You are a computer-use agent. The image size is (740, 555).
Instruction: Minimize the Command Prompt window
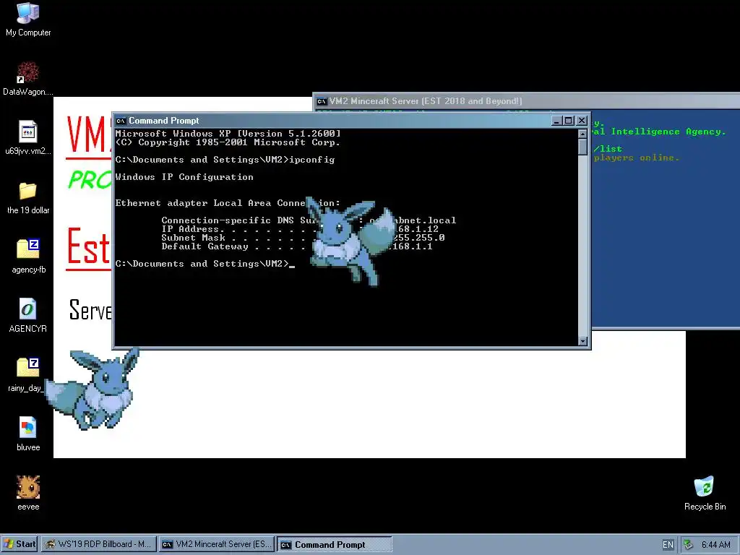pyautogui.click(x=557, y=121)
